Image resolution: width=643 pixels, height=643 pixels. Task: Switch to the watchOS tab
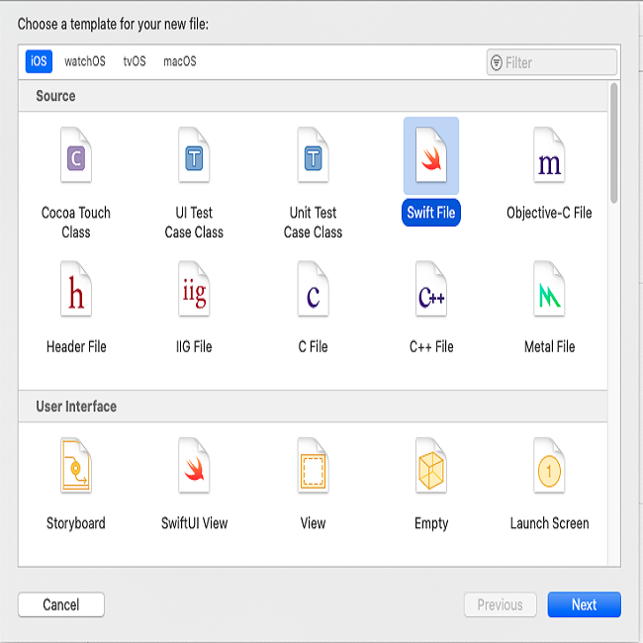click(x=85, y=61)
